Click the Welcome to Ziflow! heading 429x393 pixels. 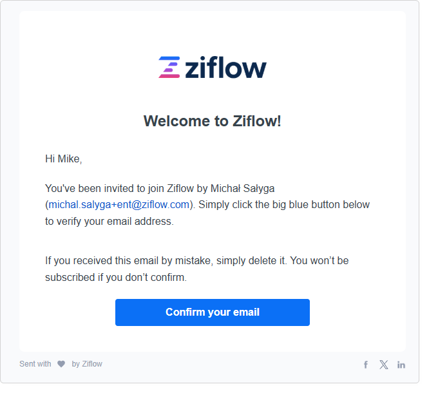213,121
